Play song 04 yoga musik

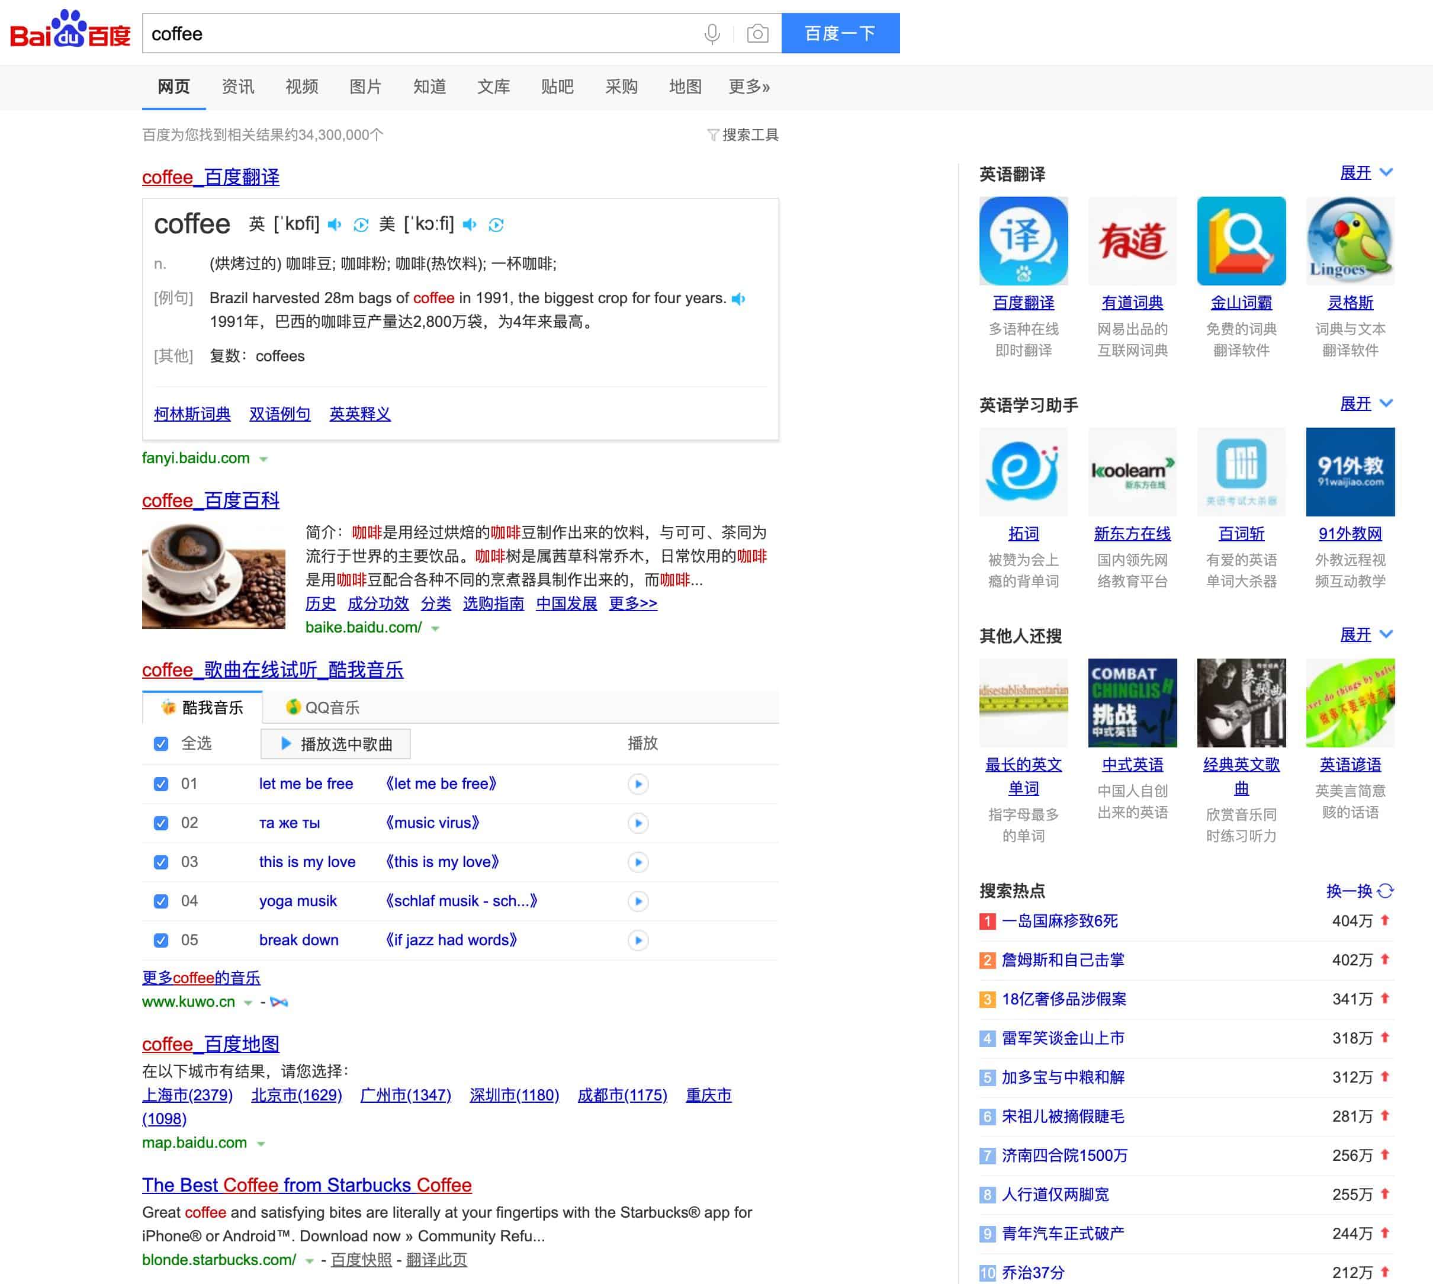tap(638, 901)
